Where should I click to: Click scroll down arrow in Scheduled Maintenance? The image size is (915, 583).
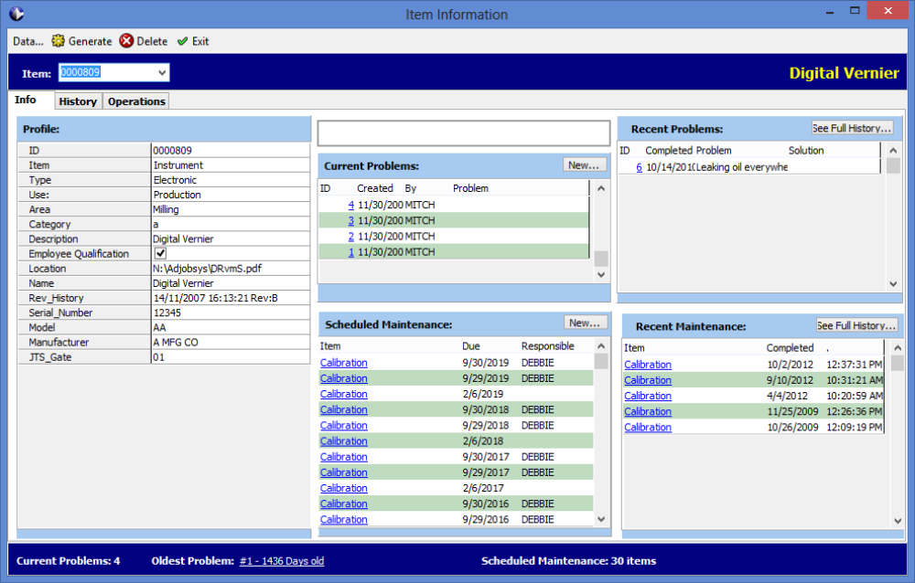coord(601,519)
